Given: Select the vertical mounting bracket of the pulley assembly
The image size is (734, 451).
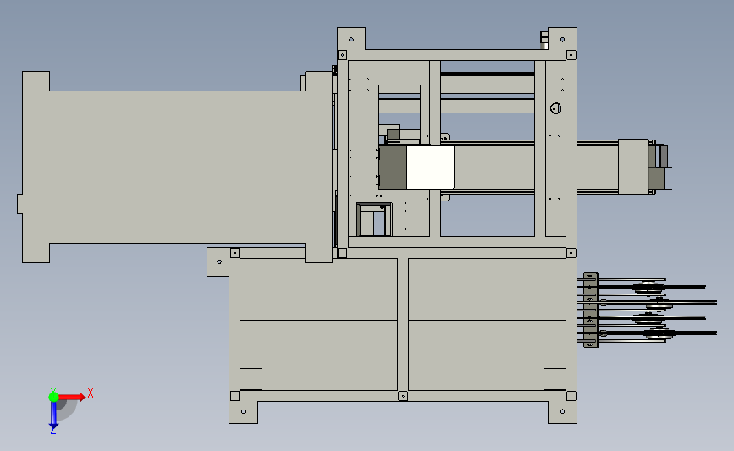Looking at the screenshot, I should (590, 311).
